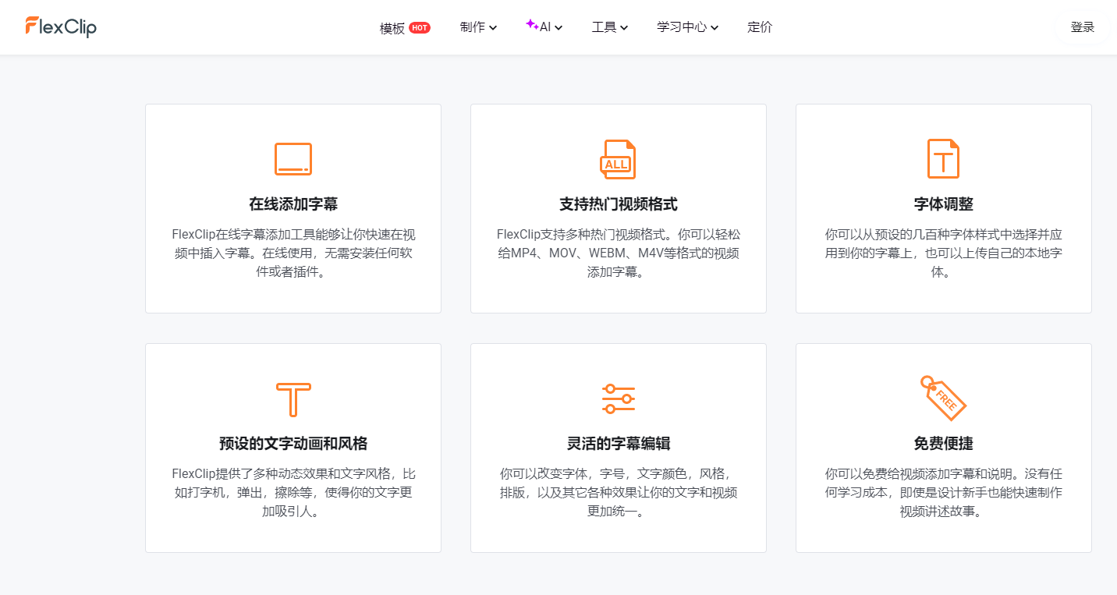This screenshot has height=595, width=1117.
Task: Click the 支持热门视频格式 heading
Action: [x=618, y=204]
